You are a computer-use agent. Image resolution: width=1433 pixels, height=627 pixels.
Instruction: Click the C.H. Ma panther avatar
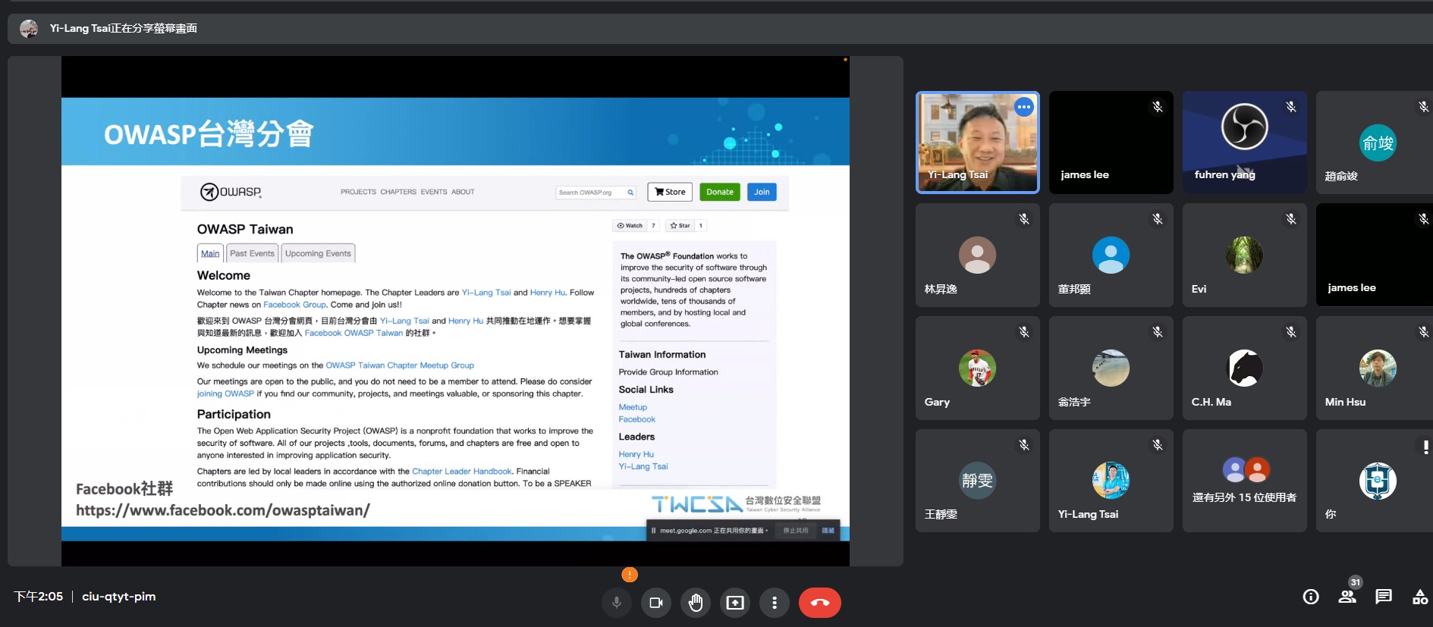click(1245, 368)
